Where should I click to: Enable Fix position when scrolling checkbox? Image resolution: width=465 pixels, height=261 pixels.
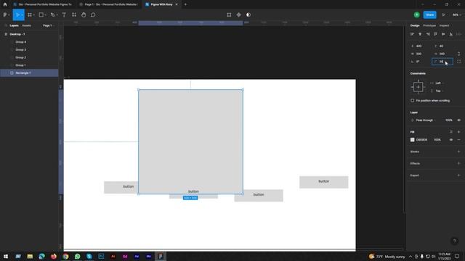[x=413, y=101]
